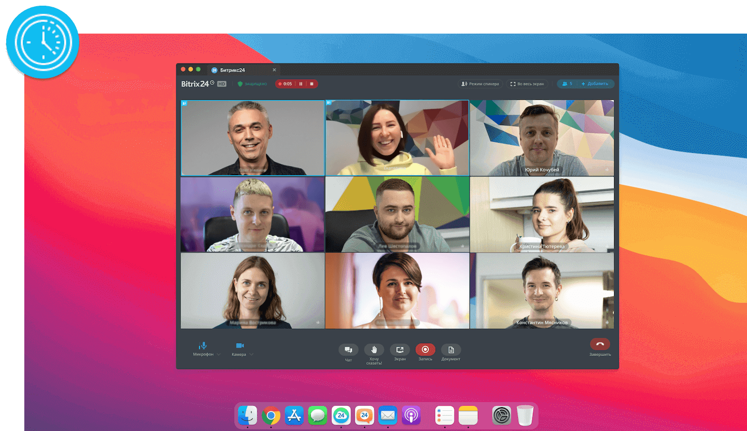Turn off the camera (Камера)
747x431 pixels.
click(x=240, y=345)
